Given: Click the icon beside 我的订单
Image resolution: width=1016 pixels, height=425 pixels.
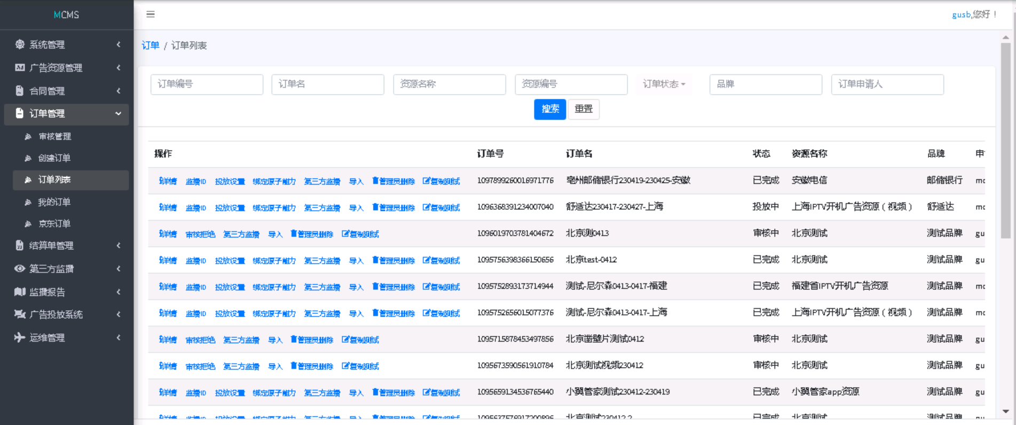Looking at the screenshot, I should 28,202.
